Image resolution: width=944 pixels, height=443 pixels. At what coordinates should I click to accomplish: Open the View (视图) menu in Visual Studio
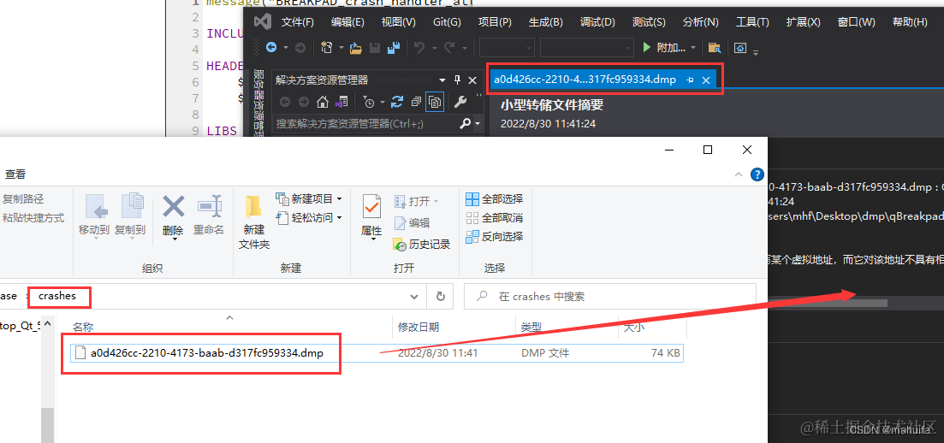(x=398, y=21)
